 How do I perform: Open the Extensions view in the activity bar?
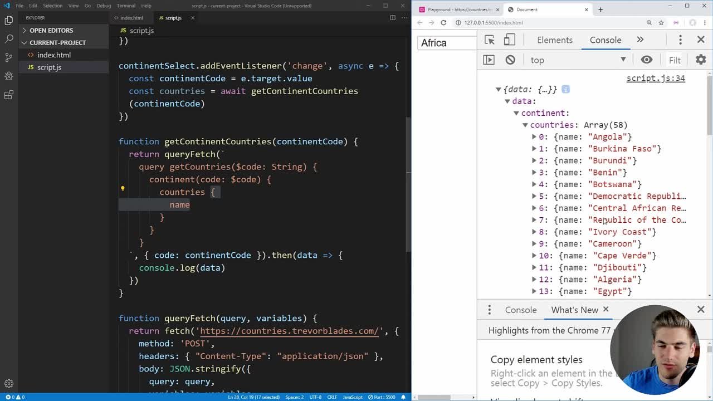(x=8, y=95)
